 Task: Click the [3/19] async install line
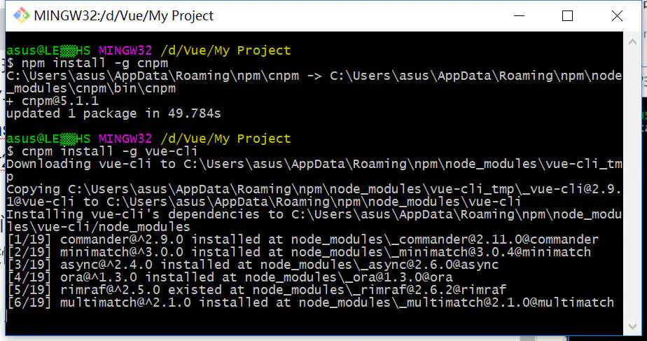253,265
